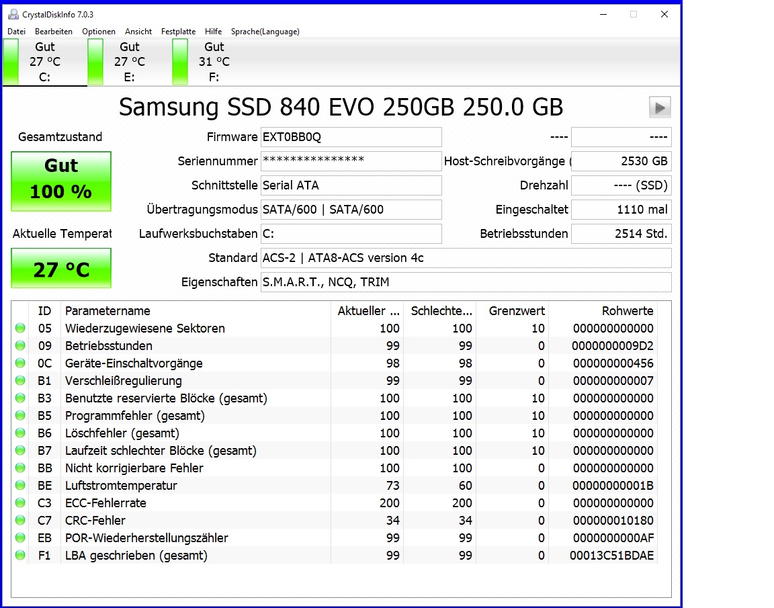Select the green status indicator for drive E:
Screen dimensions: 774x608
click(95, 62)
